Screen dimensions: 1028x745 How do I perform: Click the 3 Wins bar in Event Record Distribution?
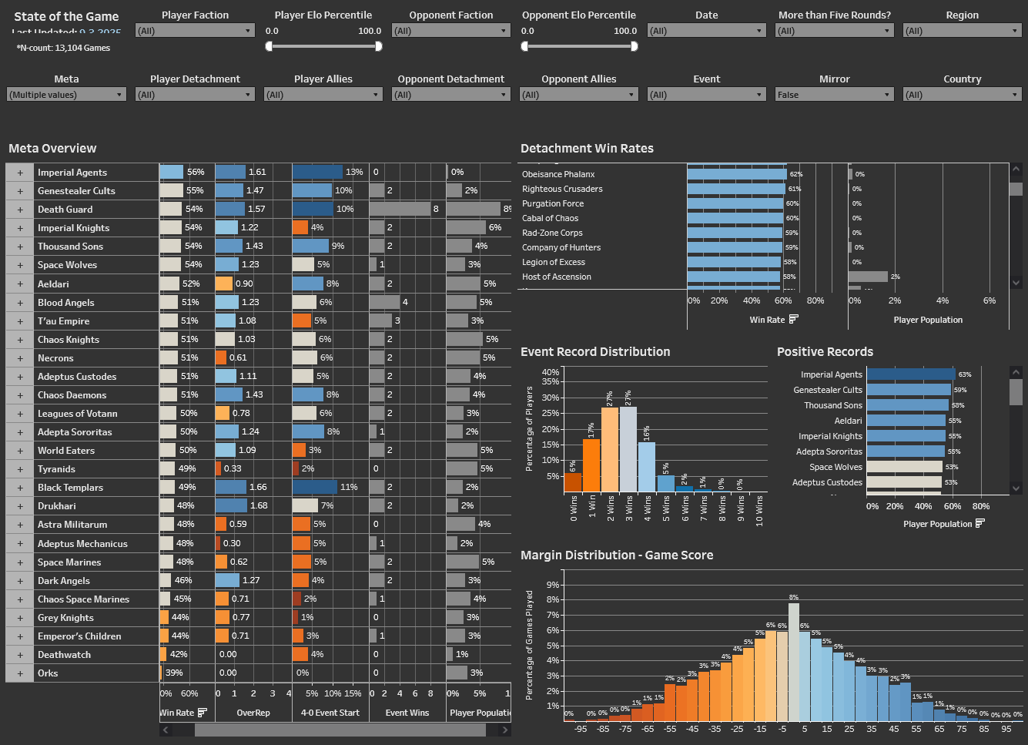tap(628, 449)
